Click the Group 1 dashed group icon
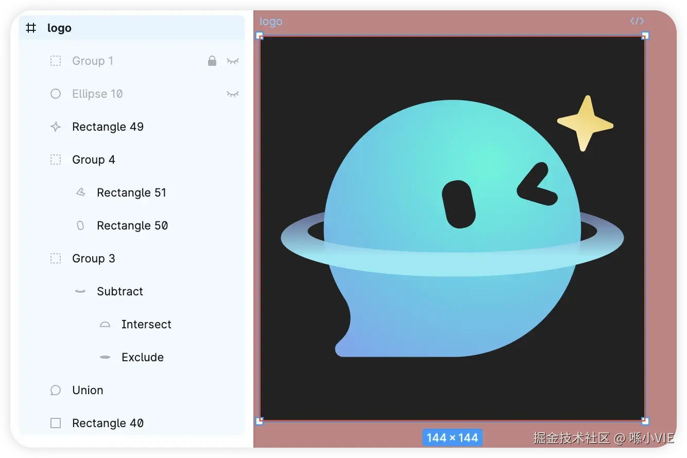 coord(56,61)
